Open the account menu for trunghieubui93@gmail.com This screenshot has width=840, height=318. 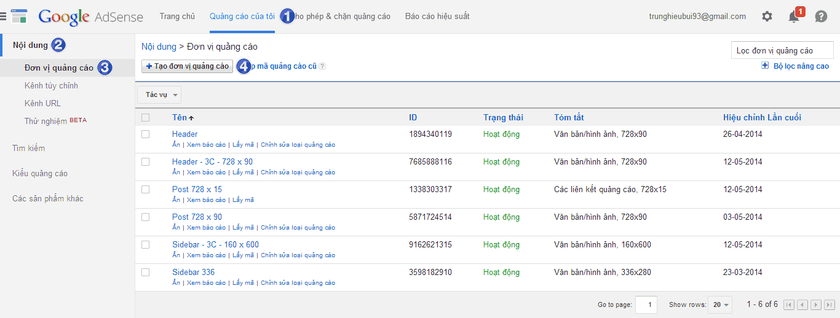697,17
